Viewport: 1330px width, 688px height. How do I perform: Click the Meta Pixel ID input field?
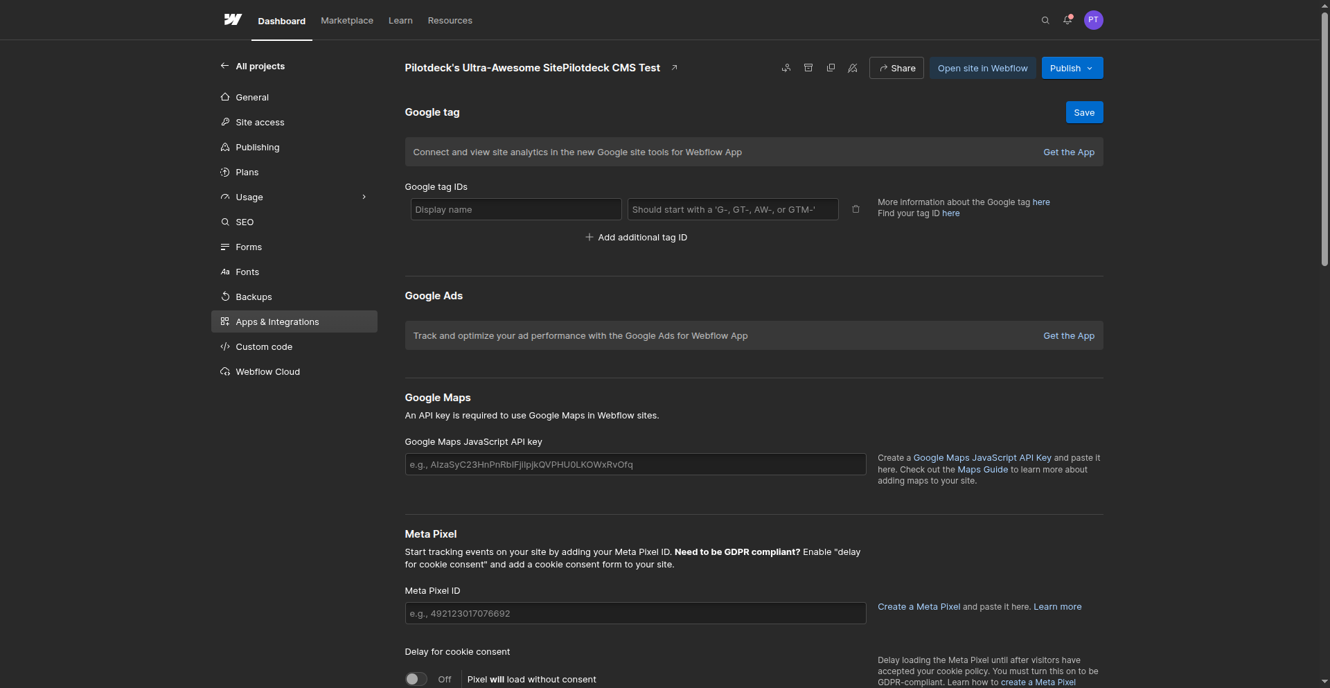(x=635, y=613)
